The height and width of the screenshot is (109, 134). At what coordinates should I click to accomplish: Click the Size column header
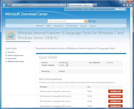click(x=89, y=87)
